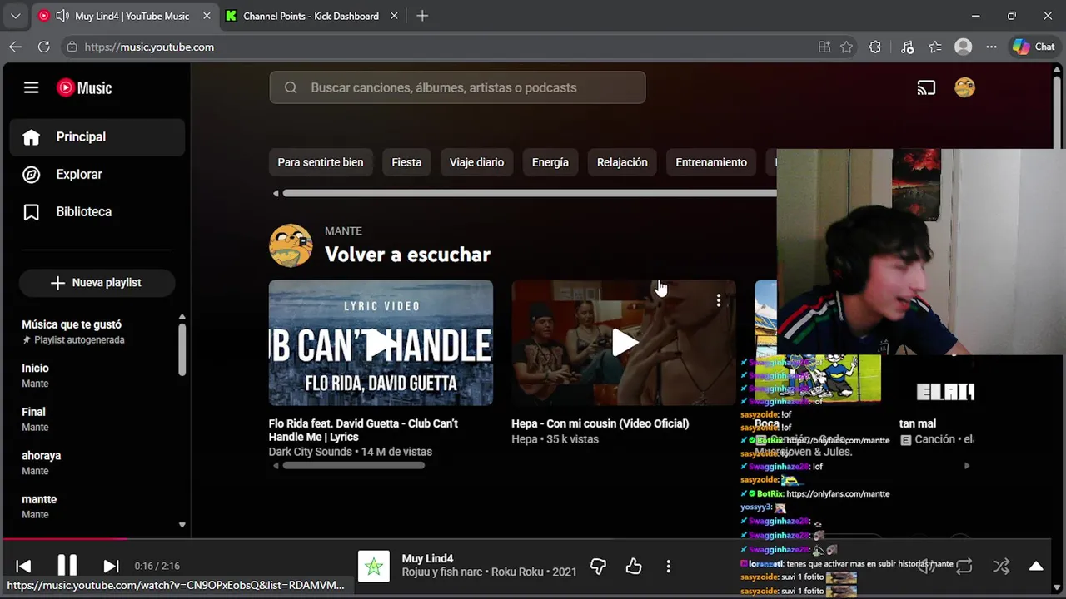Open the cast to device icon
This screenshot has width=1066, height=599.
tap(926, 87)
